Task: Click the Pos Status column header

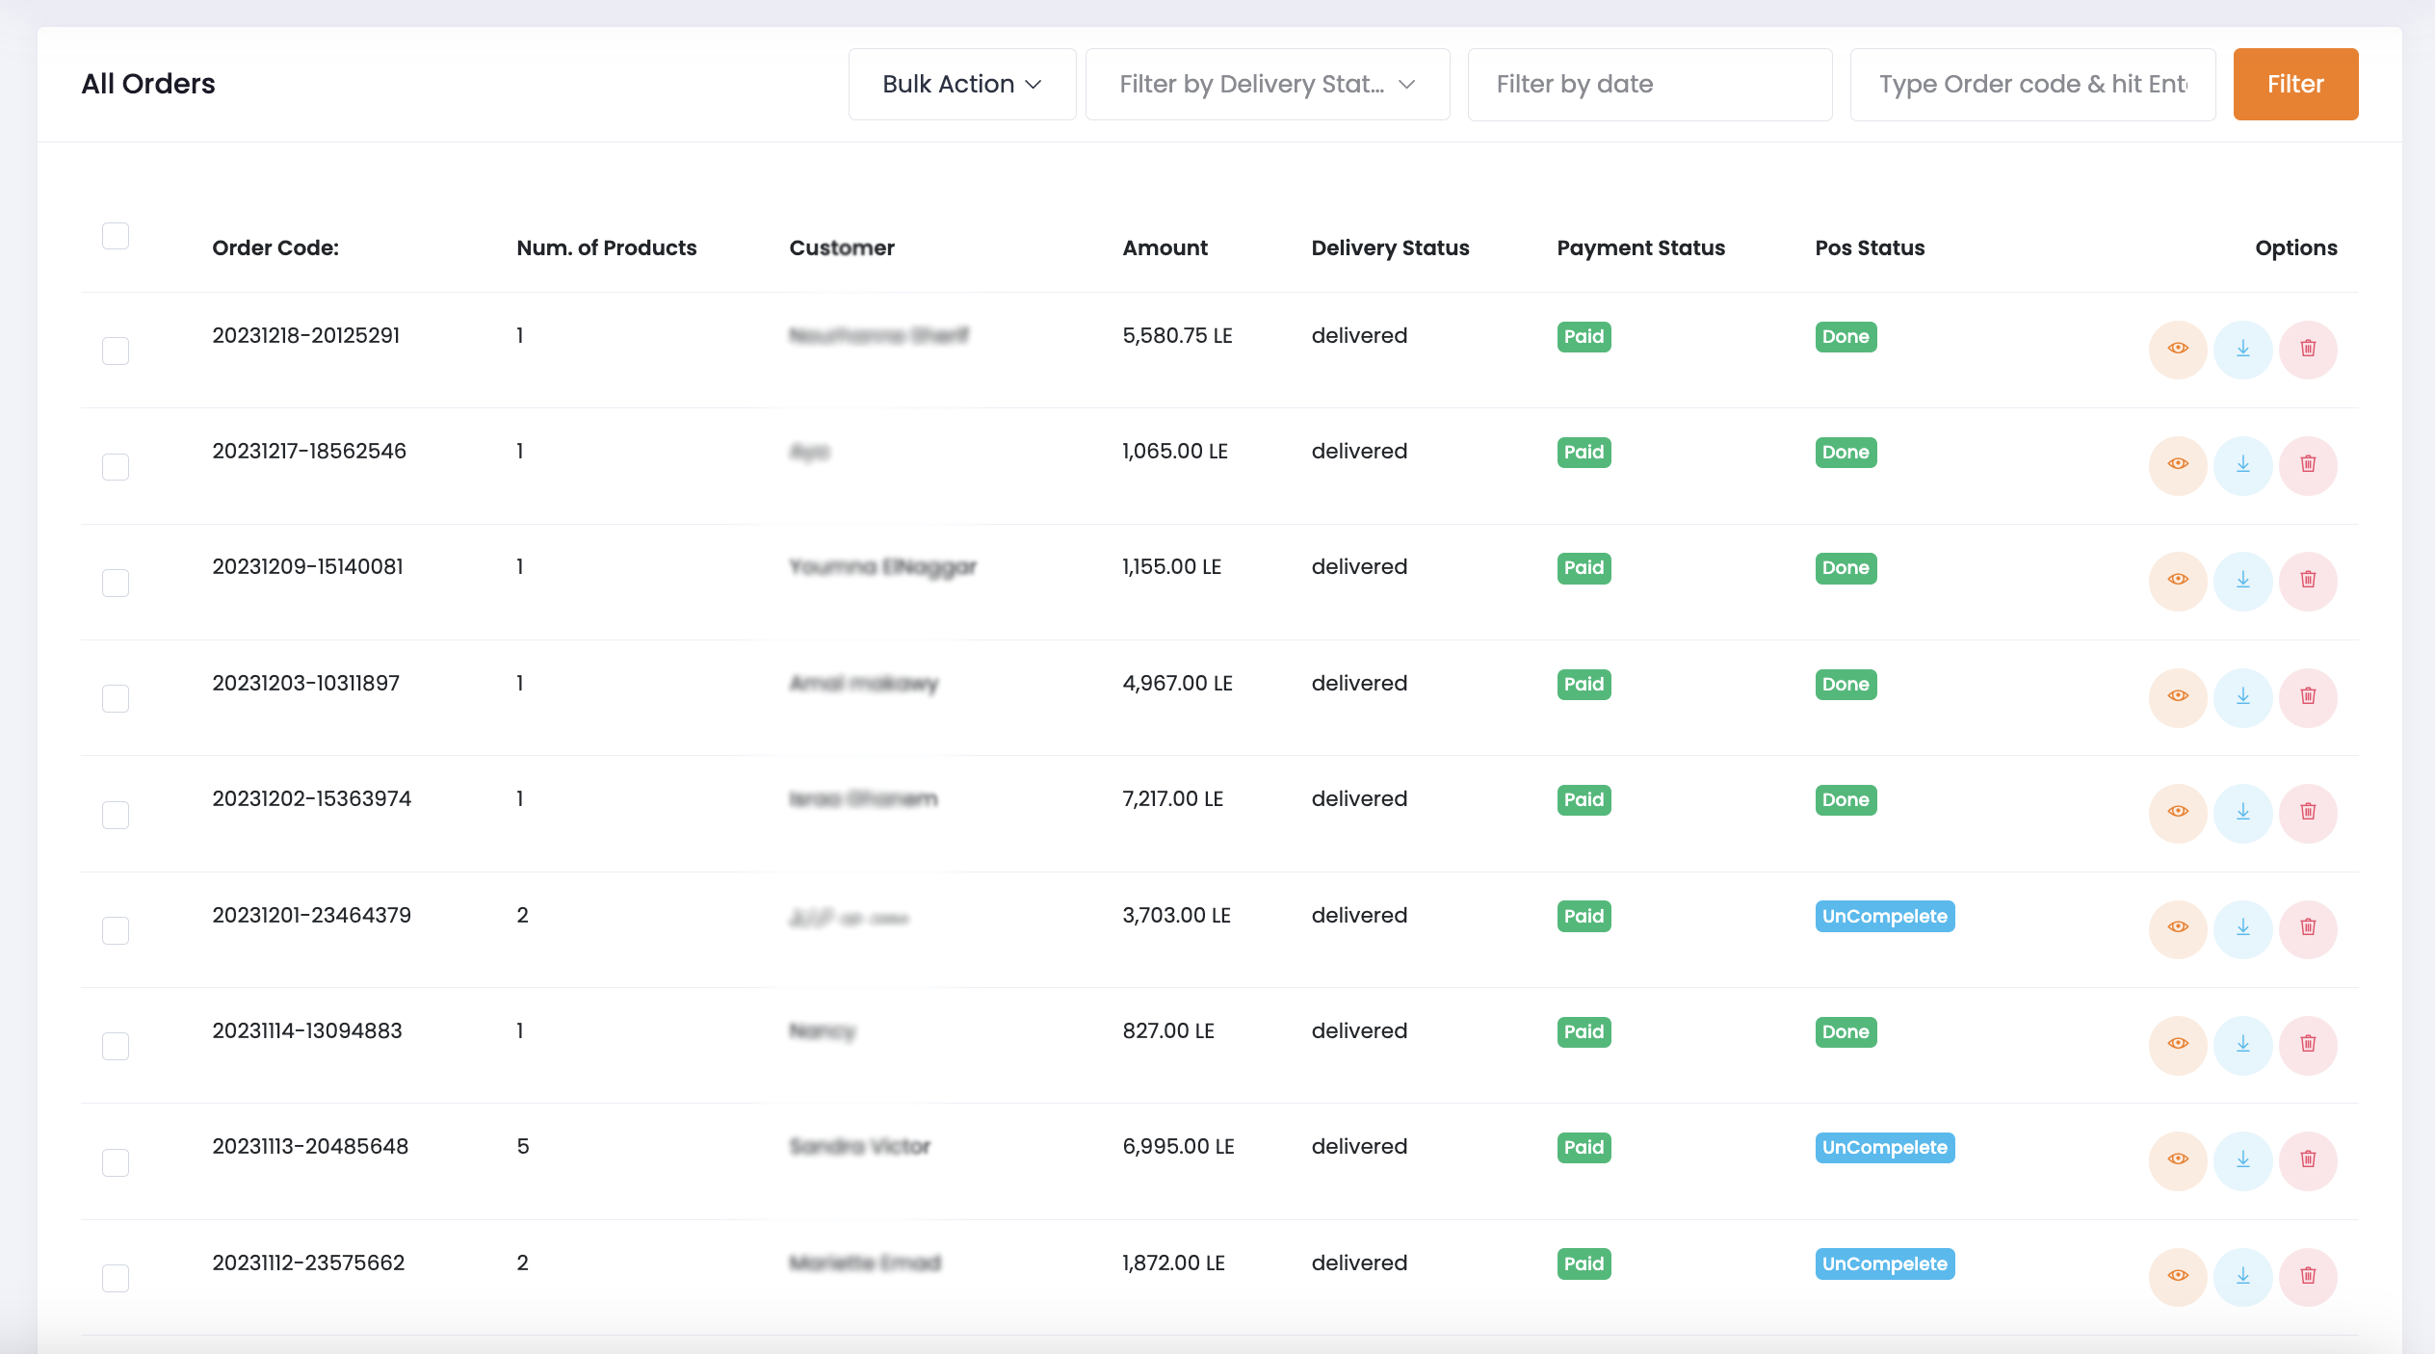Action: click(x=1870, y=248)
